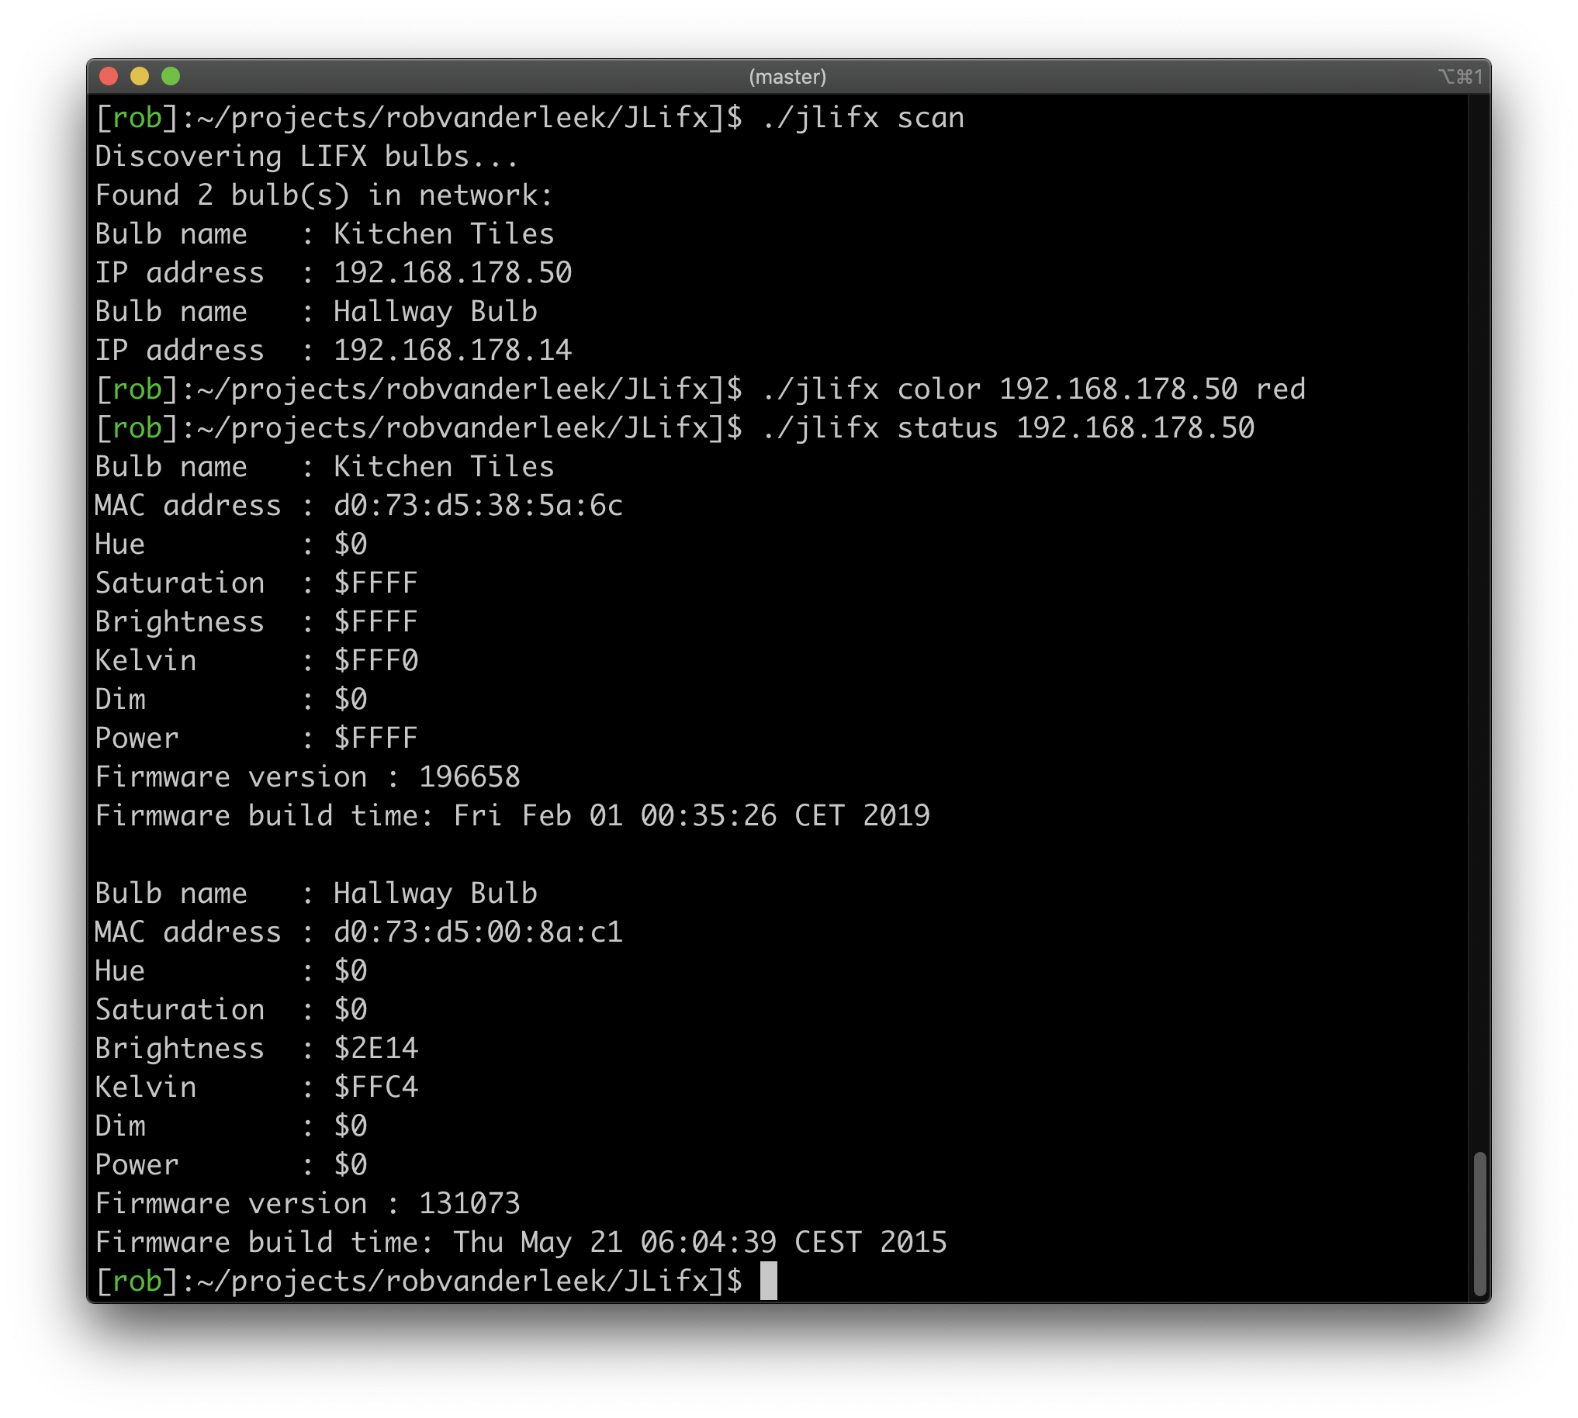
Task: Click the word 'red' in color command
Action: click(x=1279, y=389)
